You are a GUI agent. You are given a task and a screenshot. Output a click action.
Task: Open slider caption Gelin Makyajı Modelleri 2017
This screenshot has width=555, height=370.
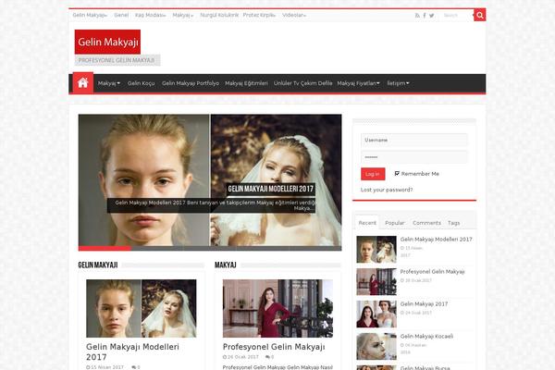coord(271,189)
